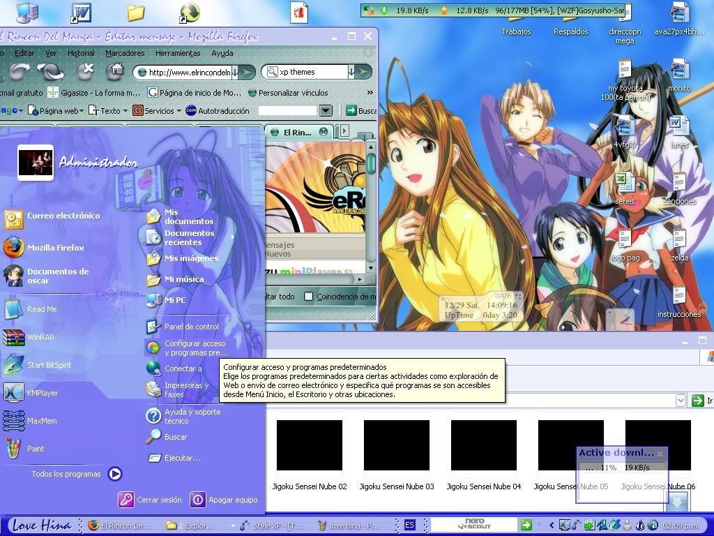Click Firefox forward arrow button

[x=19, y=72]
